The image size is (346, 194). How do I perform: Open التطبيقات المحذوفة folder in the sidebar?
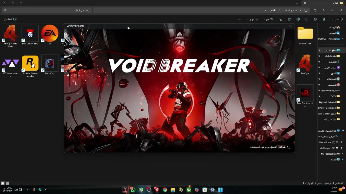(x=329, y=102)
